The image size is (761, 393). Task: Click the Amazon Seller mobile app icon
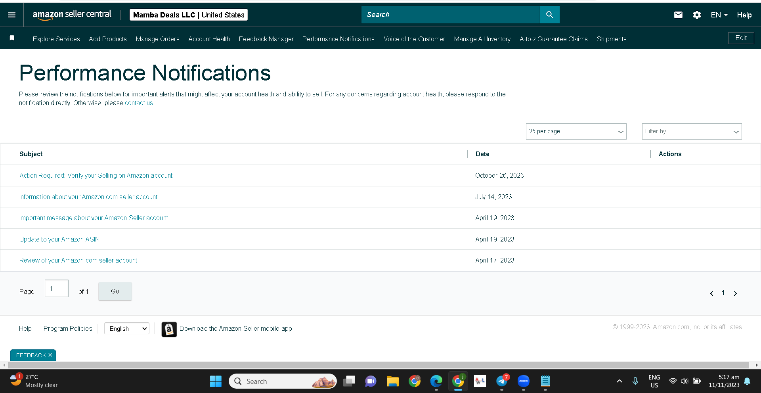pyautogui.click(x=169, y=329)
